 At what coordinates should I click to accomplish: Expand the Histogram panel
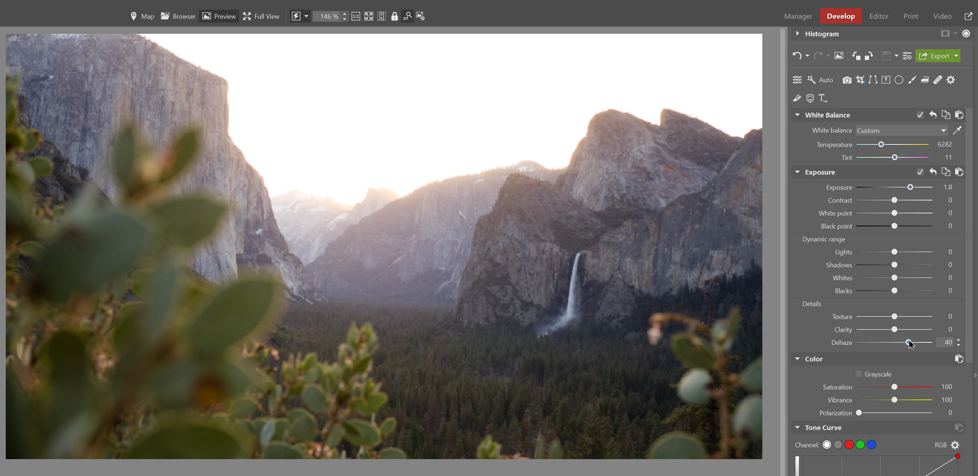click(x=797, y=33)
